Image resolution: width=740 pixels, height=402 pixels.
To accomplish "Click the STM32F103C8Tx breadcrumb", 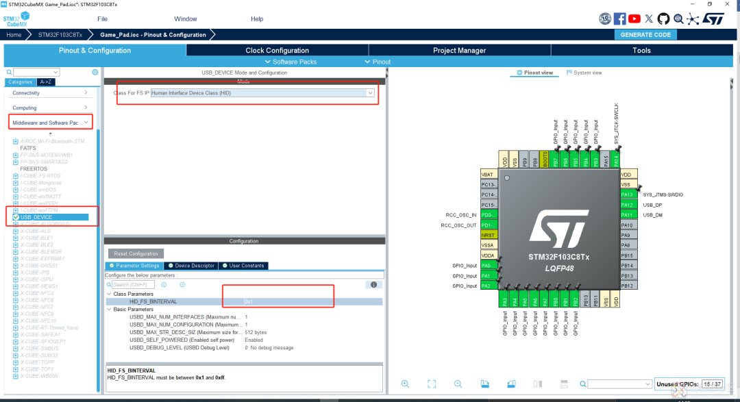I will coord(60,35).
